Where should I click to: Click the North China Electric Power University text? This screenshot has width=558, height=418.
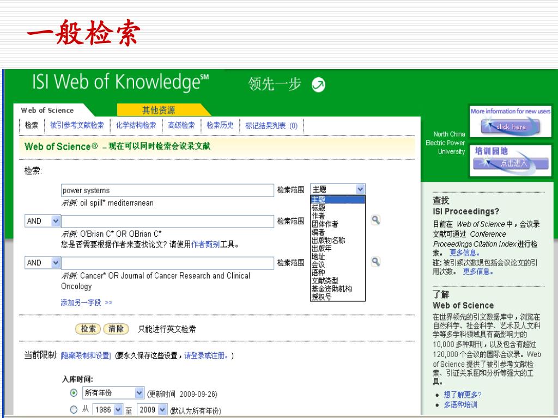pos(446,143)
